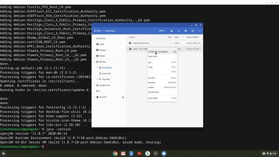Click the My files breadcrumb
Image resolution: width=279 pixels, height=157 pixels.
click(98, 31)
